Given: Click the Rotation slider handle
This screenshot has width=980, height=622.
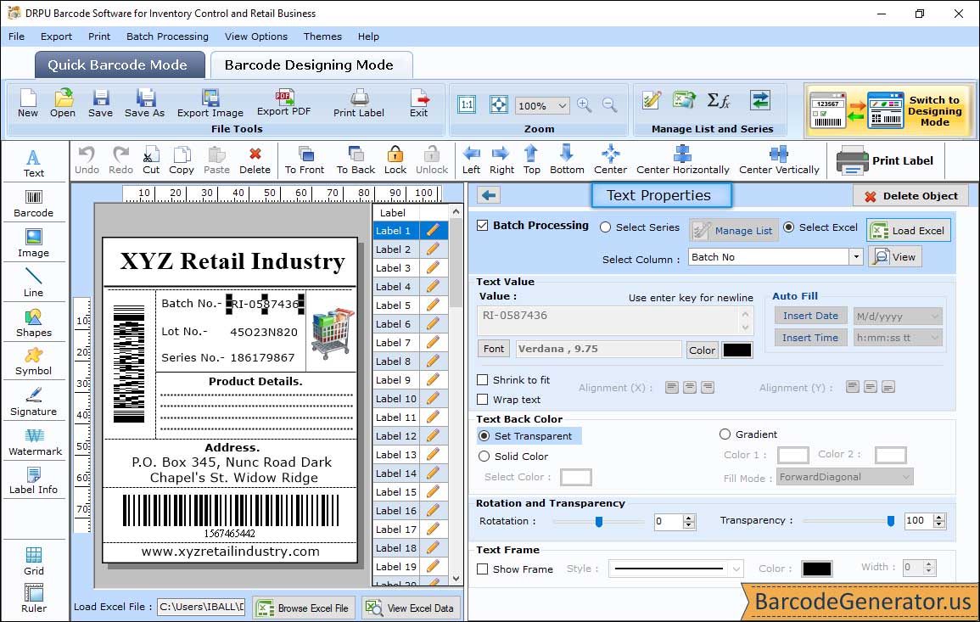Looking at the screenshot, I should click(x=599, y=521).
